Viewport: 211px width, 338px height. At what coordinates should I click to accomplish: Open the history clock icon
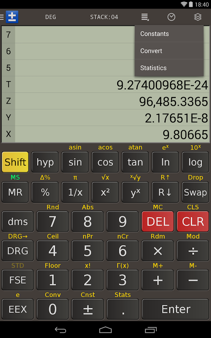point(171,17)
